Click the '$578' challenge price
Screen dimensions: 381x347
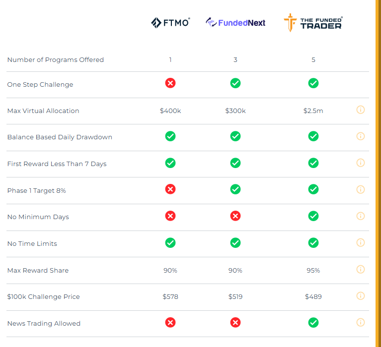tap(170, 297)
